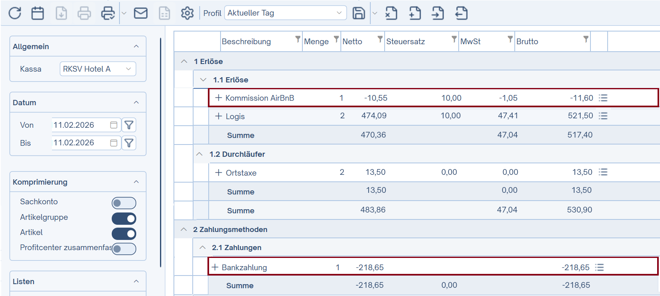Open the Profil dropdown showing Aktueller Tag
Screen dimensions: 660x296
tap(285, 13)
